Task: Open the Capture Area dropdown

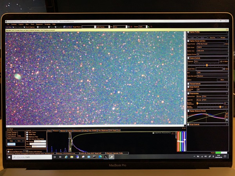Action: pyautogui.click(x=212, y=51)
